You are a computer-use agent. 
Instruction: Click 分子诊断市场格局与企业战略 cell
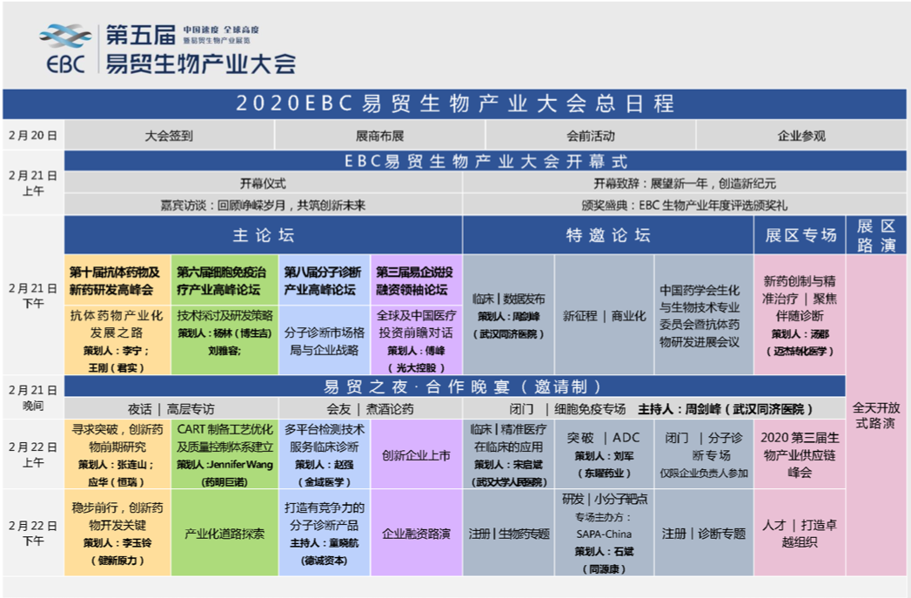point(325,340)
